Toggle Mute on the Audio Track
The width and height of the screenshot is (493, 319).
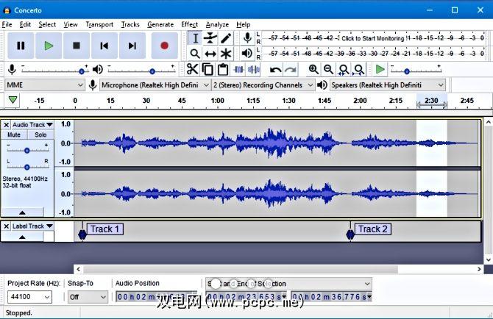14,135
